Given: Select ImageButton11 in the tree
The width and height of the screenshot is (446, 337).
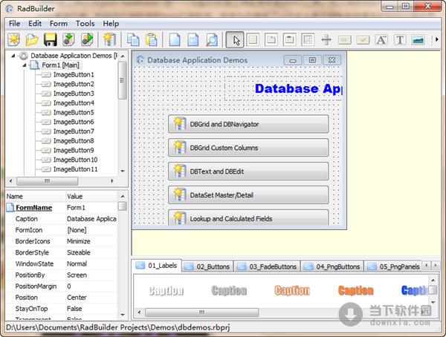Looking at the screenshot, I should (75, 169).
